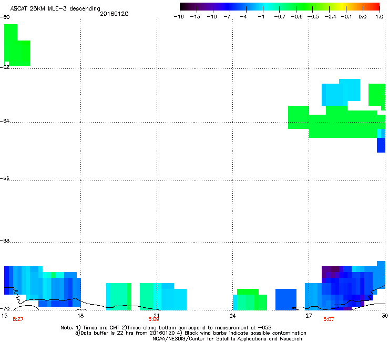The height and width of the screenshot is (342, 389).
Task: Click the -0.4 colorbar label
Action: (x=331, y=17)
